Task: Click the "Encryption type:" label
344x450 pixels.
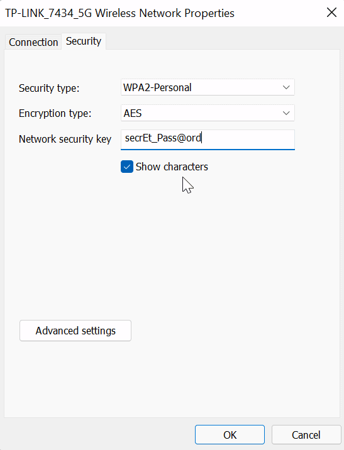Action: click(55, 114)
